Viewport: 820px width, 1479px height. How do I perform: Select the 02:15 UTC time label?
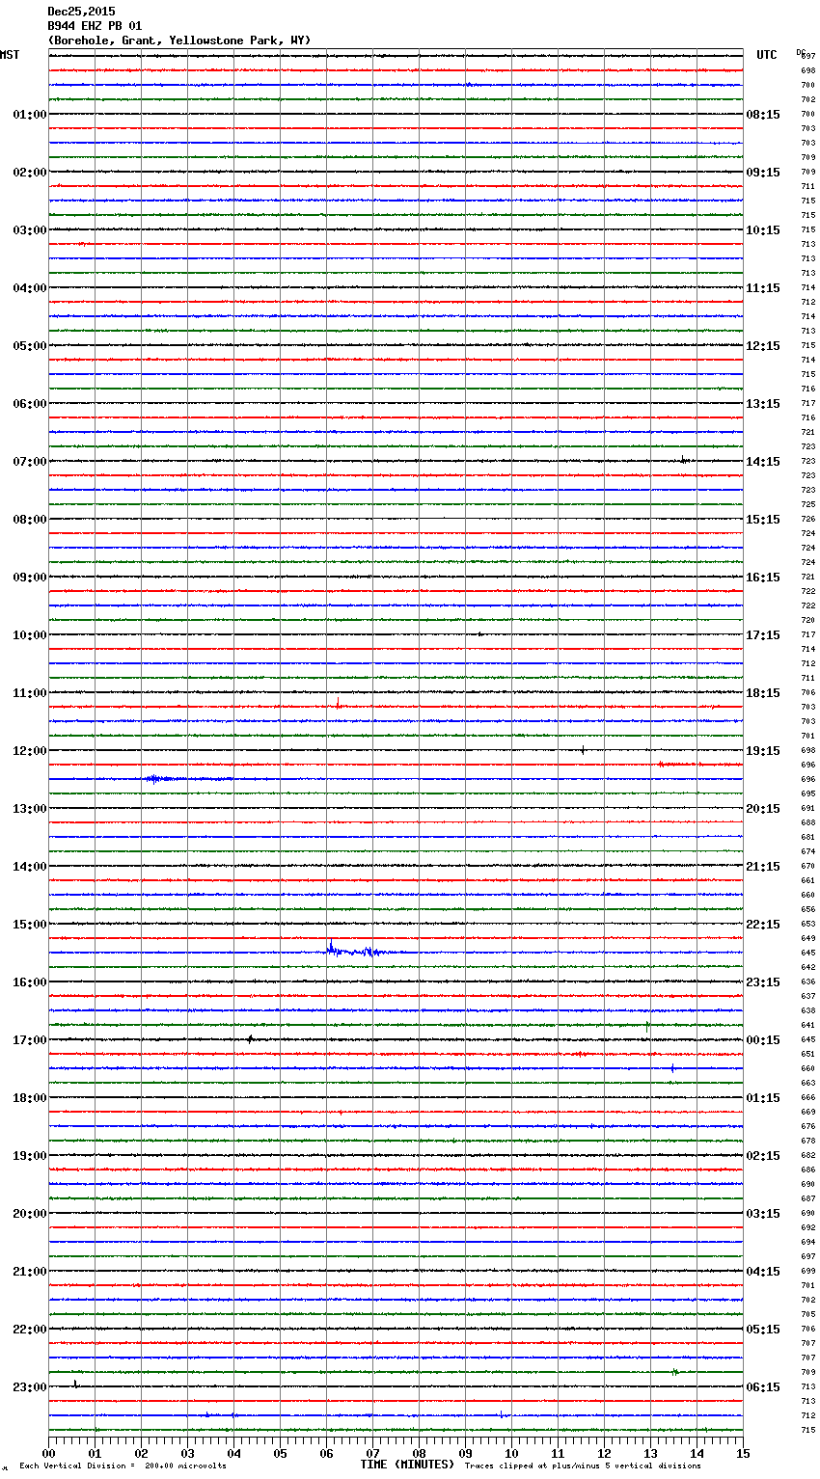[763, 1156]
